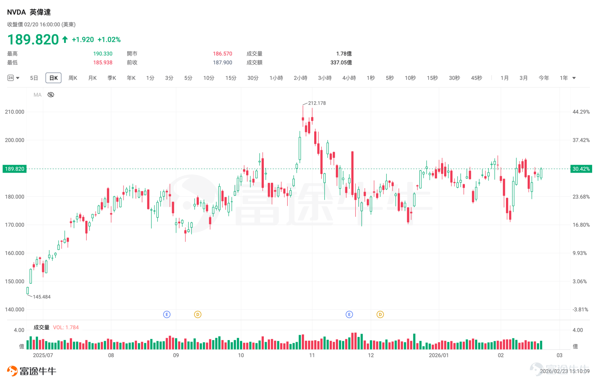Select 30秒 interval
597x383 pixels.
click(x=454, y=78)
